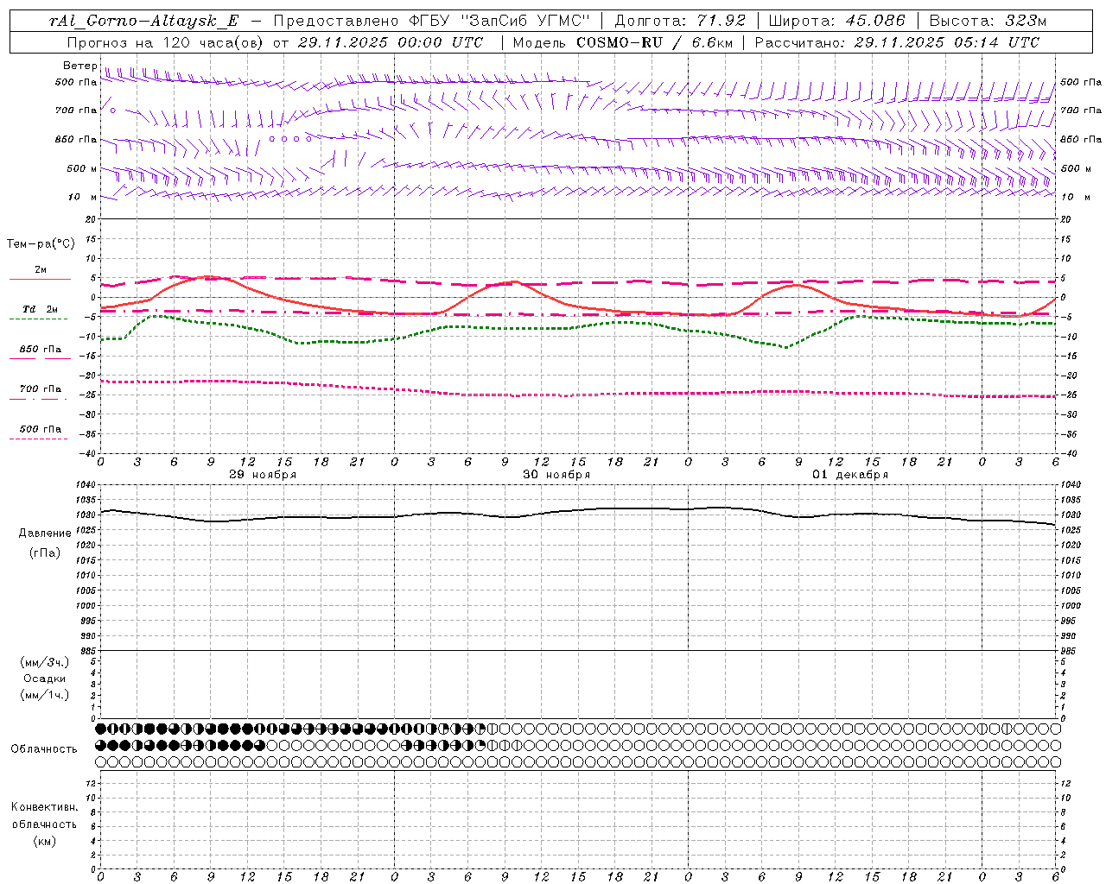Image resolution: width=1106 pixels, height=884 pixels.
Task: Click the Широта: 45.086 value
Action: click(x=837, y=22)
